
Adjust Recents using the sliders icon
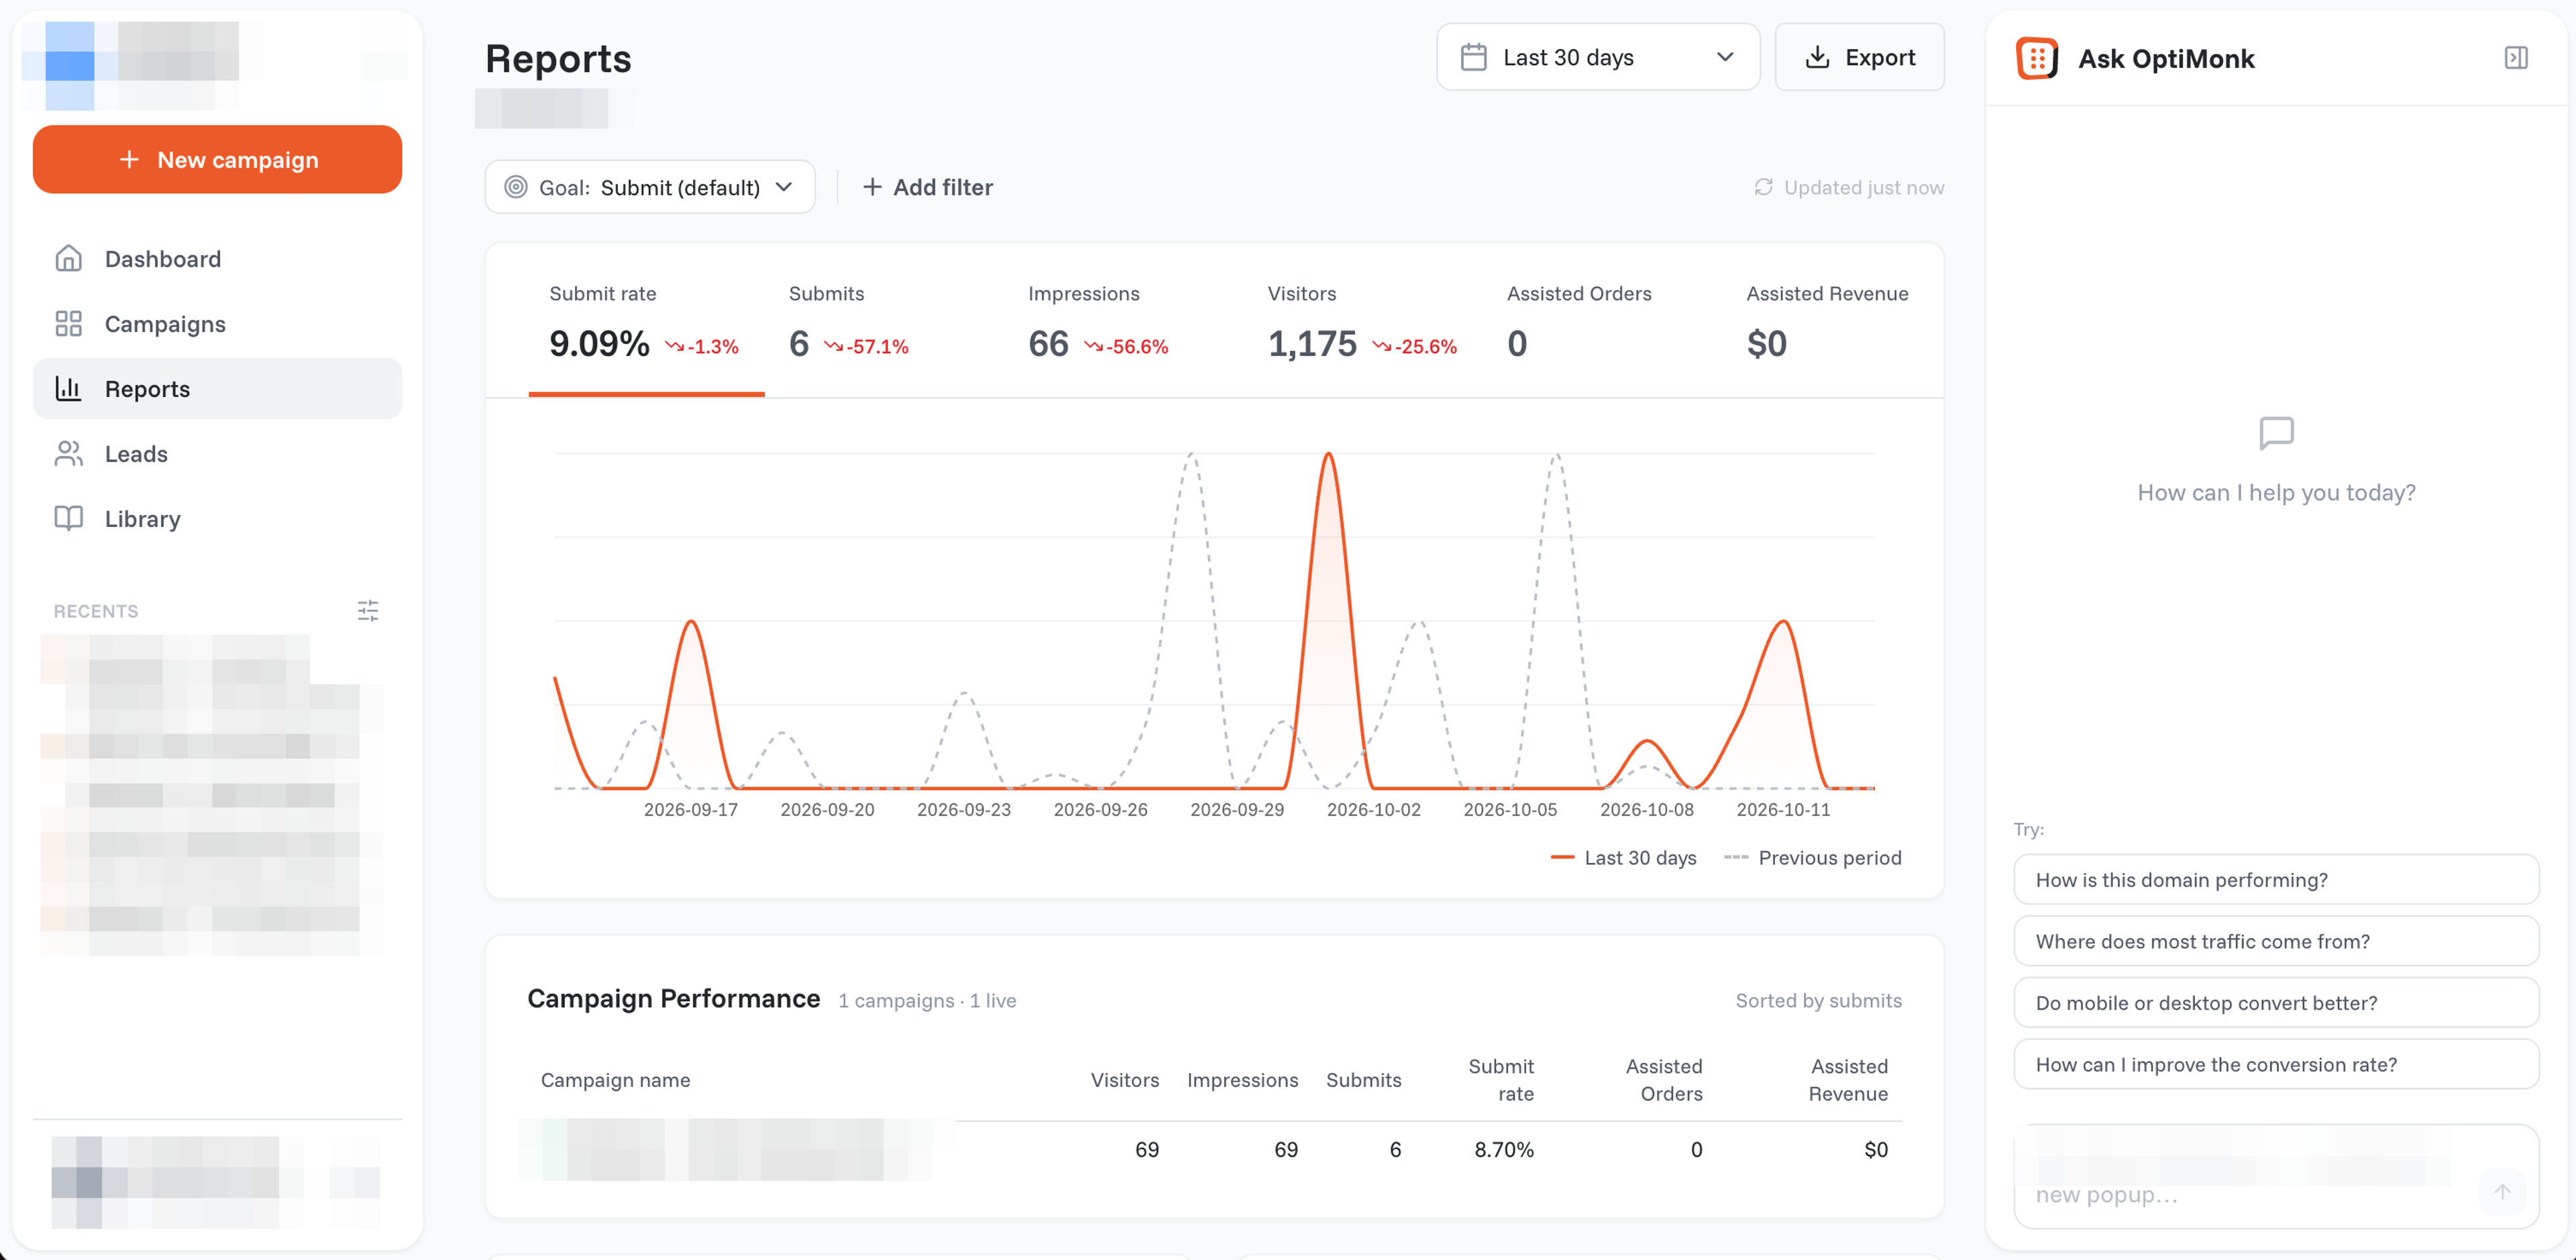pyautogui.click(x=368, y=611)
